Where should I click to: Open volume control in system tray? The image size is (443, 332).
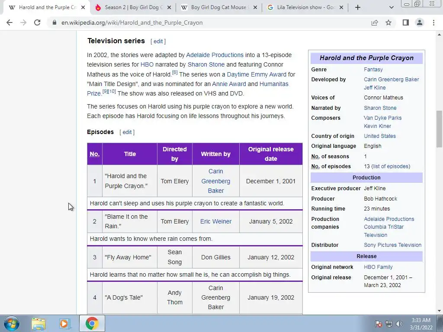399,324
